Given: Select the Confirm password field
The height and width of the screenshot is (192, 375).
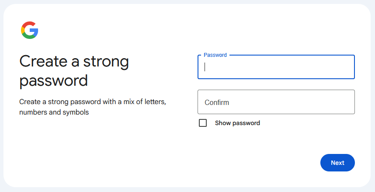Looking at the screenshot, I should pyautogui.click(x=276, y=102).
